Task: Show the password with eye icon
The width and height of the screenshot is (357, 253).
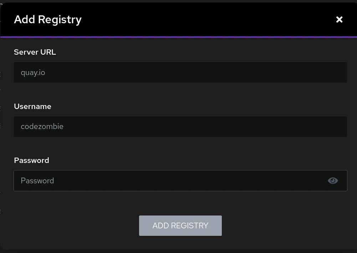Action: [x=333, y=181]
